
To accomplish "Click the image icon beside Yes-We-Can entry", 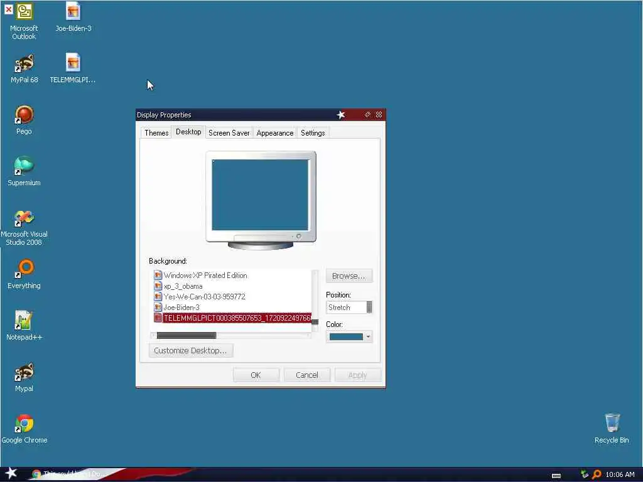I will (158, 297).
